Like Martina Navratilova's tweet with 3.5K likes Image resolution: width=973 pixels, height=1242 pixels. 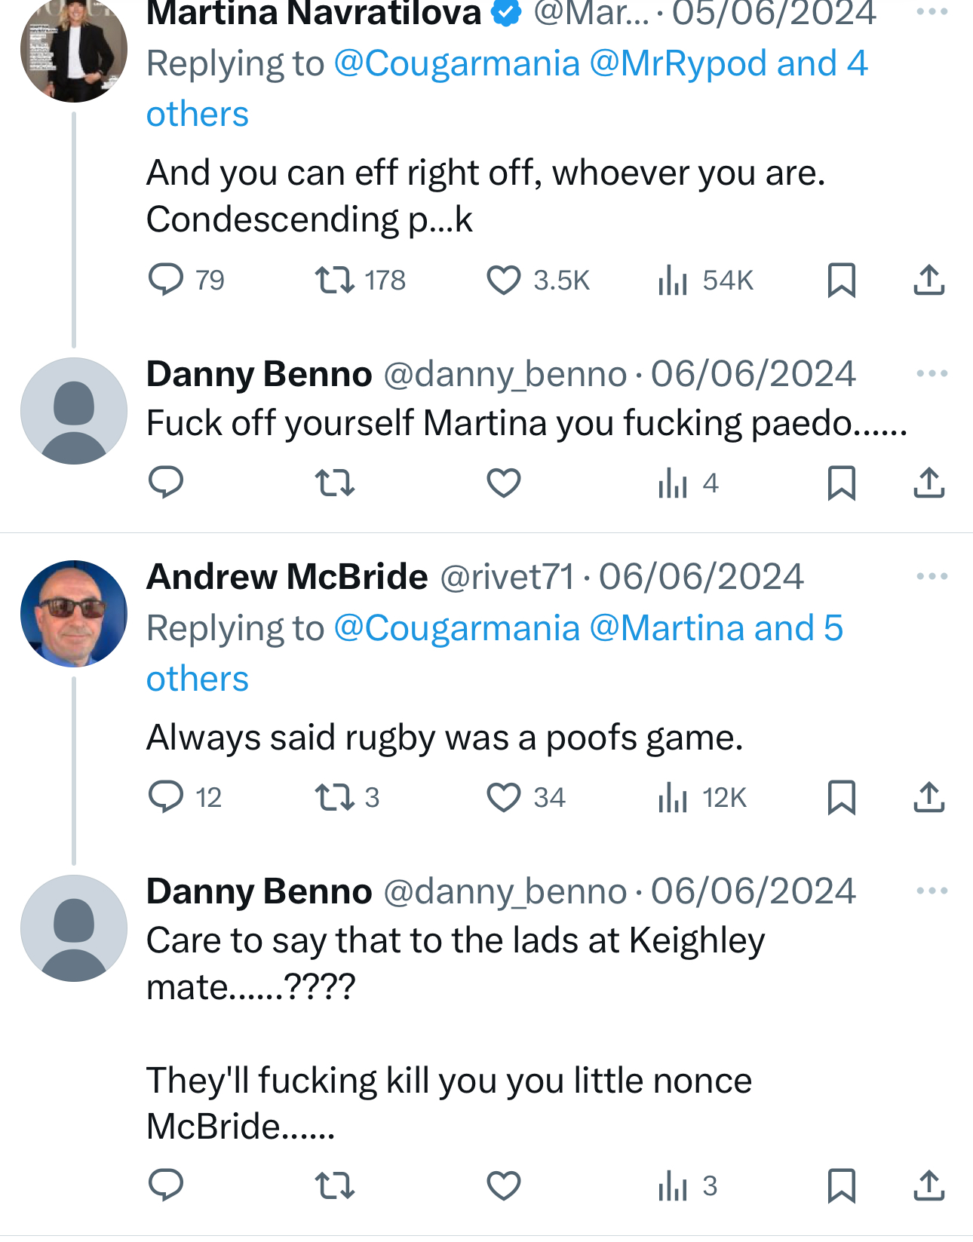[x=503, y=280]
